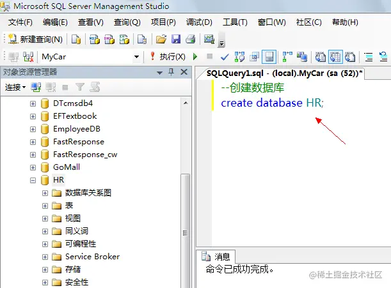This screenshot has width=391, height=288.
Task: Click the Database Engine Query icon
Action: pos(76,40)
